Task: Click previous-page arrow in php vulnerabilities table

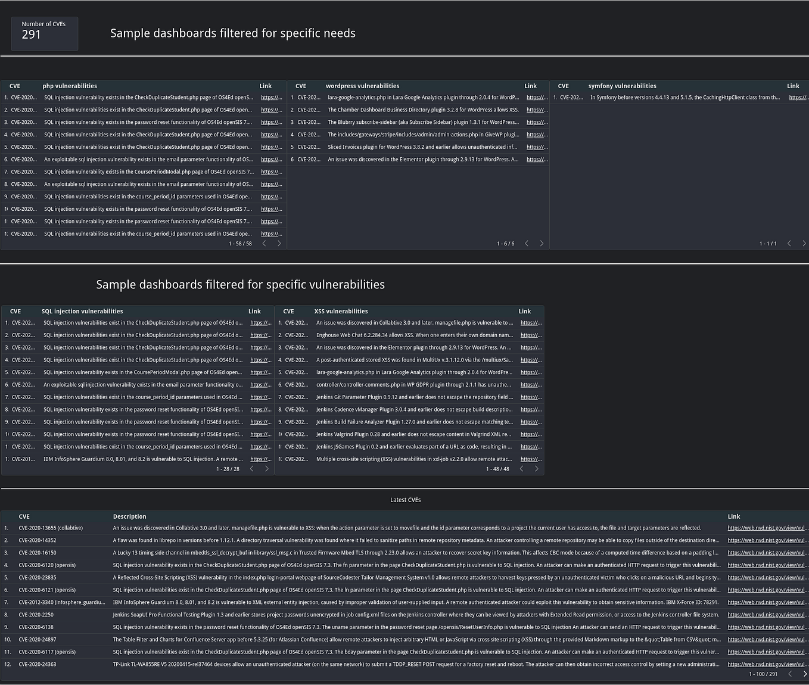Action: click(264, 243)
